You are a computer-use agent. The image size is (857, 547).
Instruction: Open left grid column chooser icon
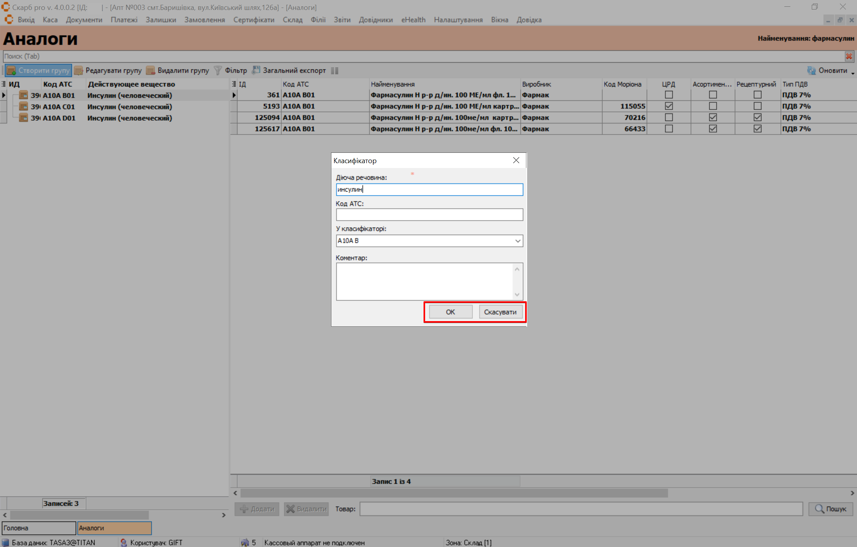click(x=4, y=84)
